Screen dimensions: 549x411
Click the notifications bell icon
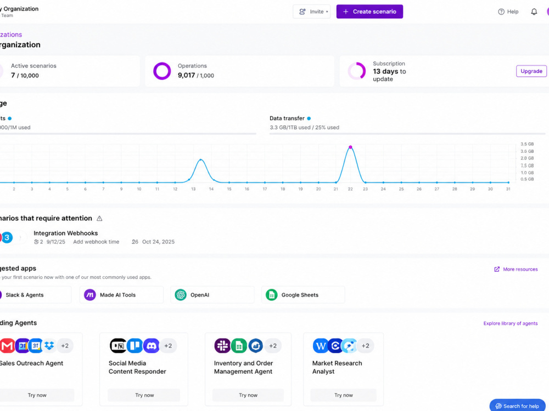click(x=534, y=12)
